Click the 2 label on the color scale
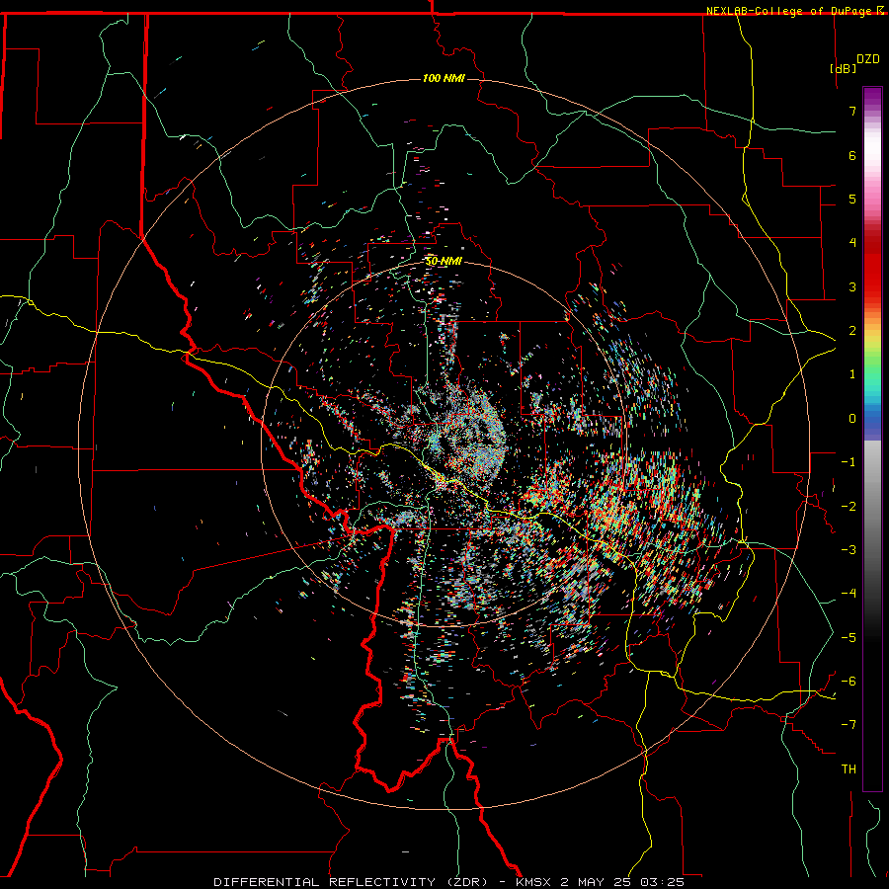The width and height of the screenshot is (889, 889). click(852, 331)
